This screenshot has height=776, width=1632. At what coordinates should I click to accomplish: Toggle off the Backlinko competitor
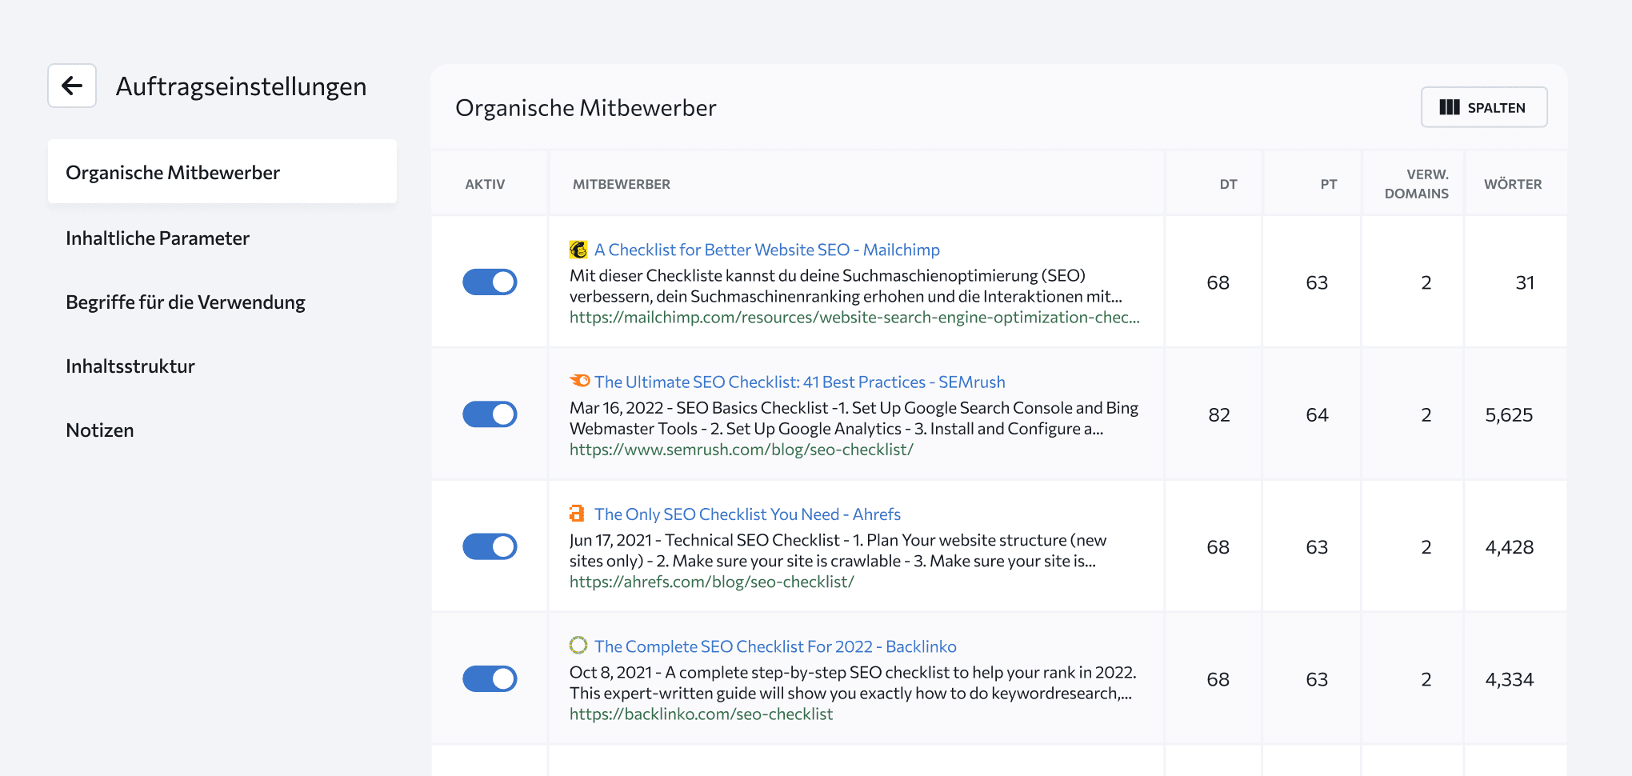(x=489, y=678)
